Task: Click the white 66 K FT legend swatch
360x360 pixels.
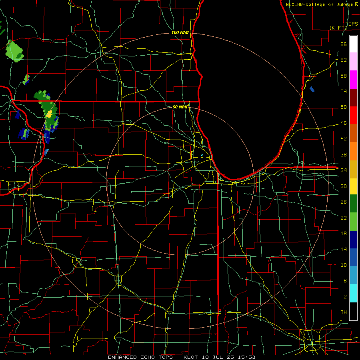Action: point(353,44)
